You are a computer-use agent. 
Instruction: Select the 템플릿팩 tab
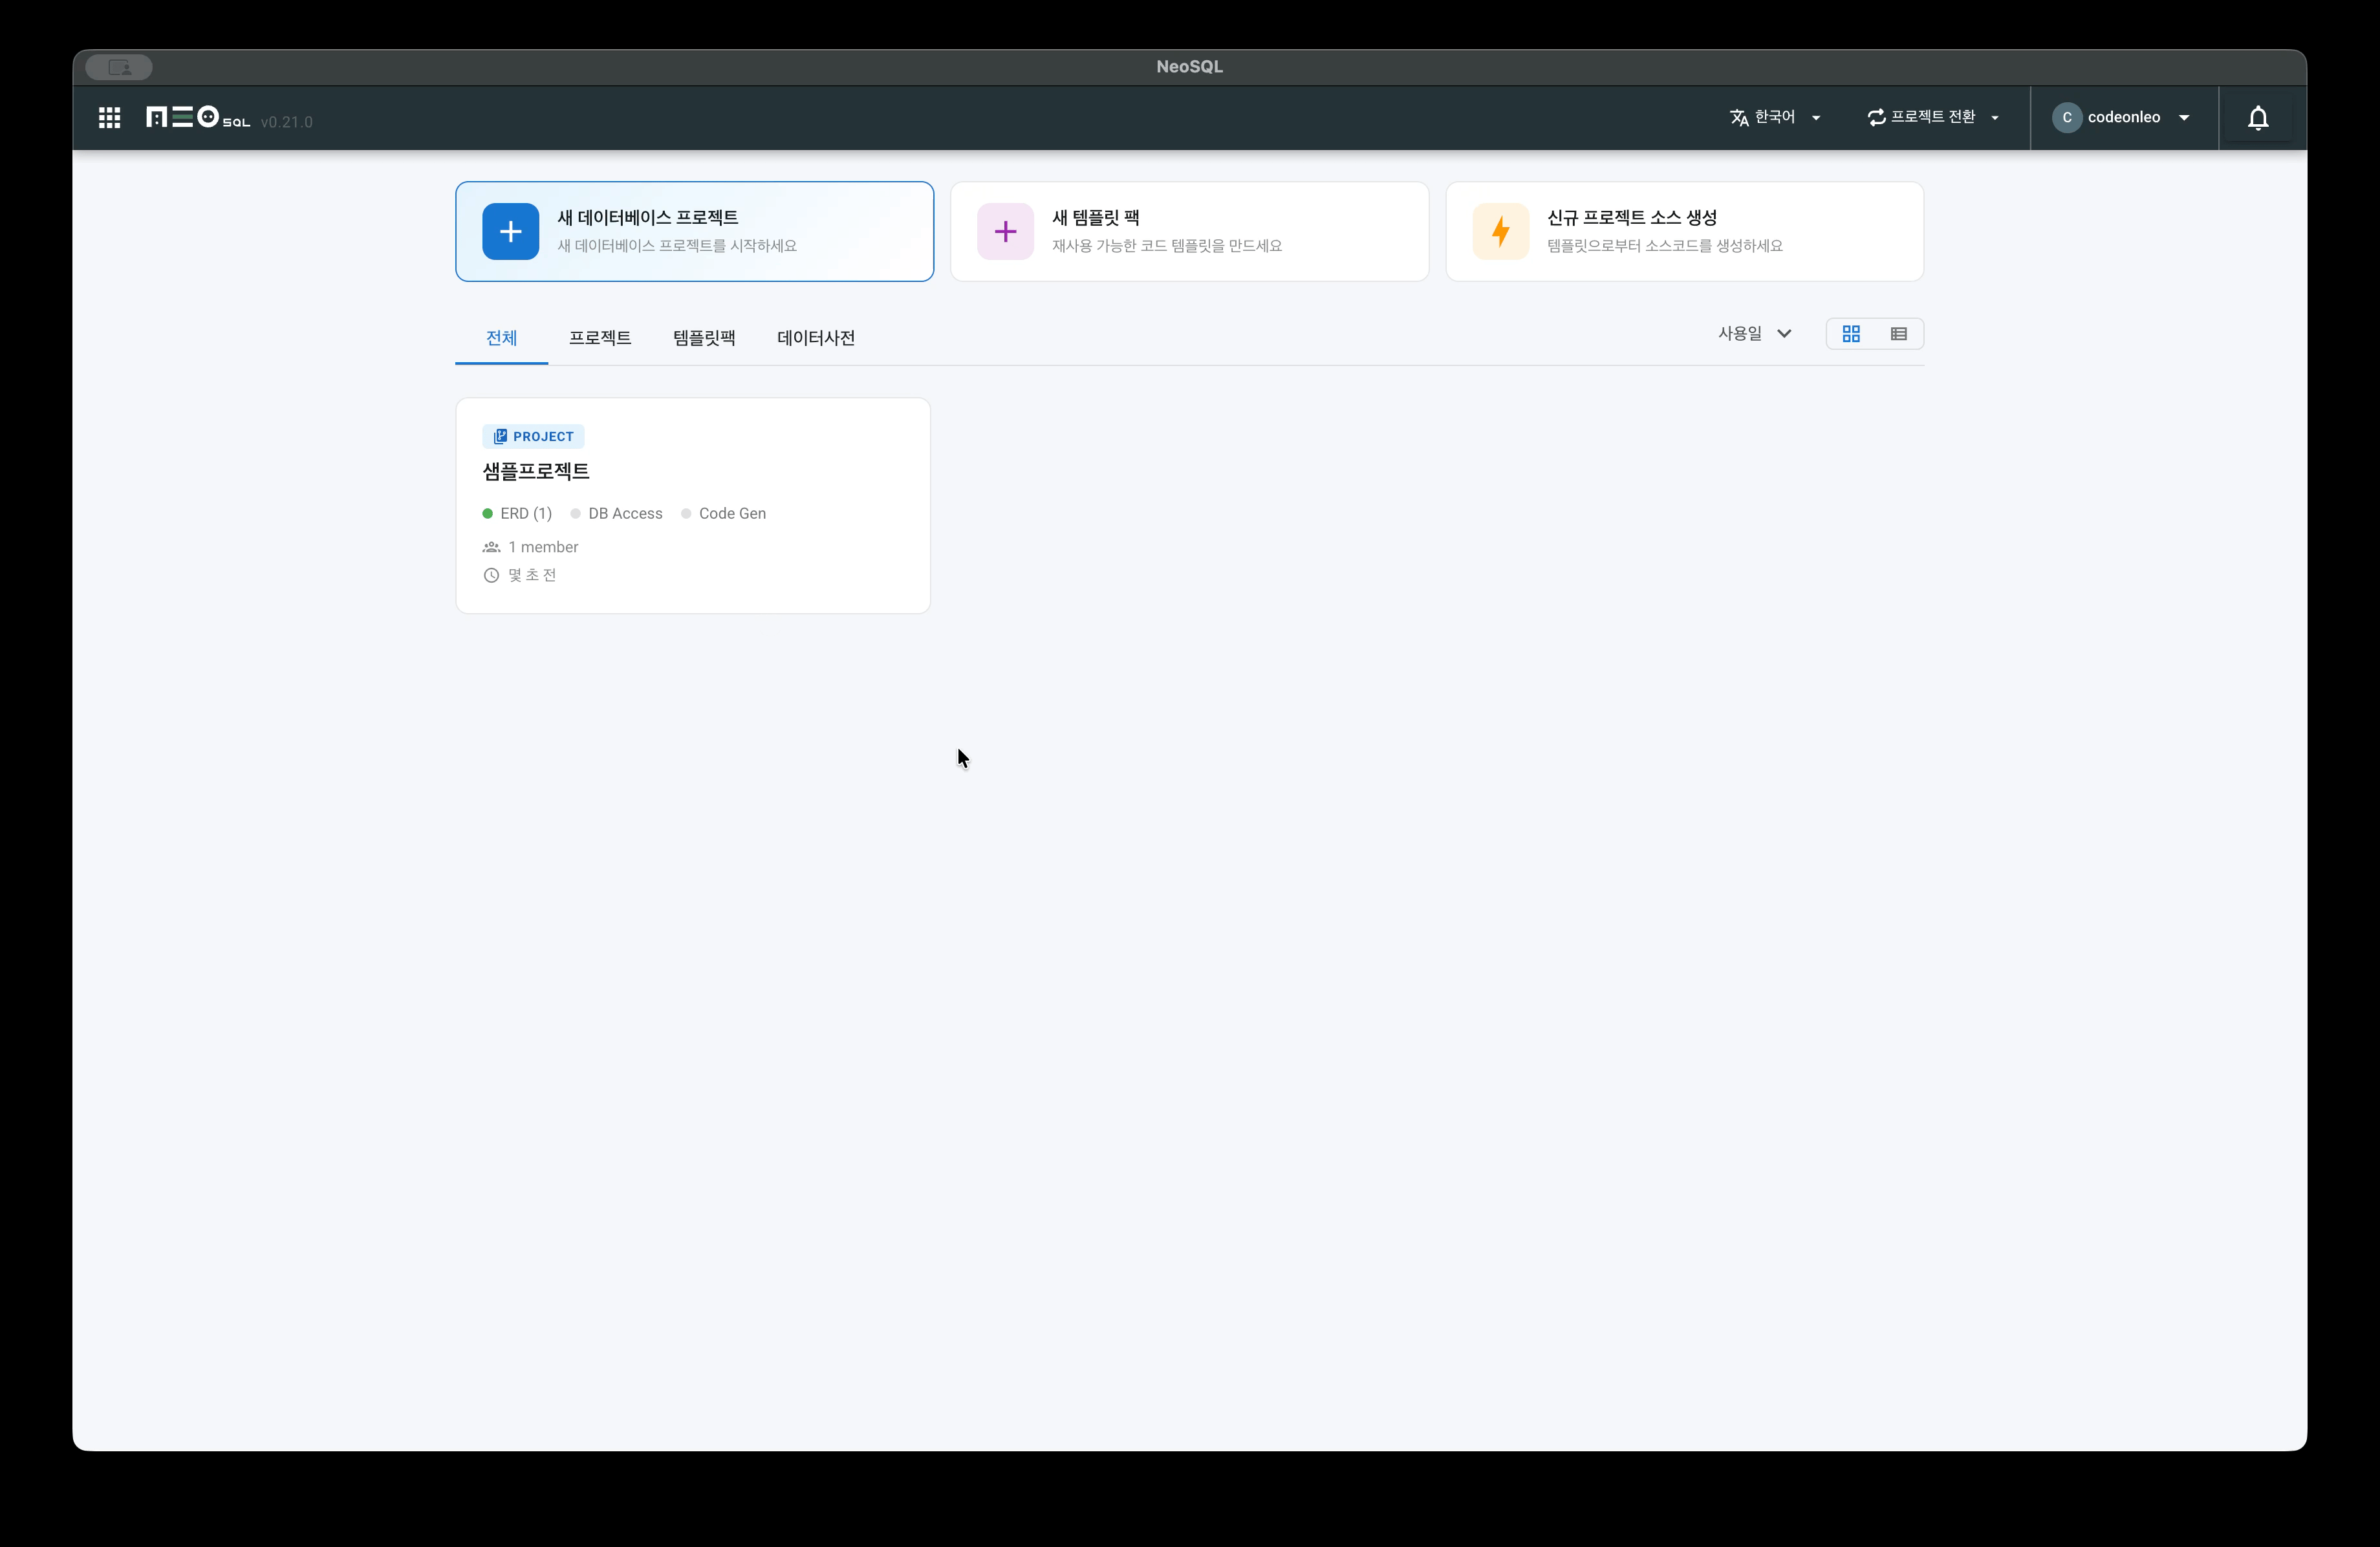point(704,338)
